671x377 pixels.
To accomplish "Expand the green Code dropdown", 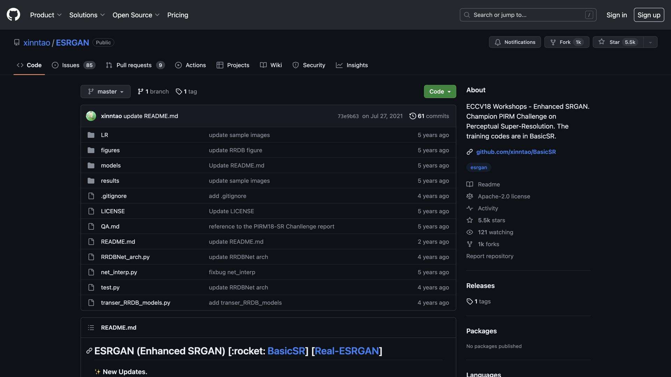I will 440,91.
